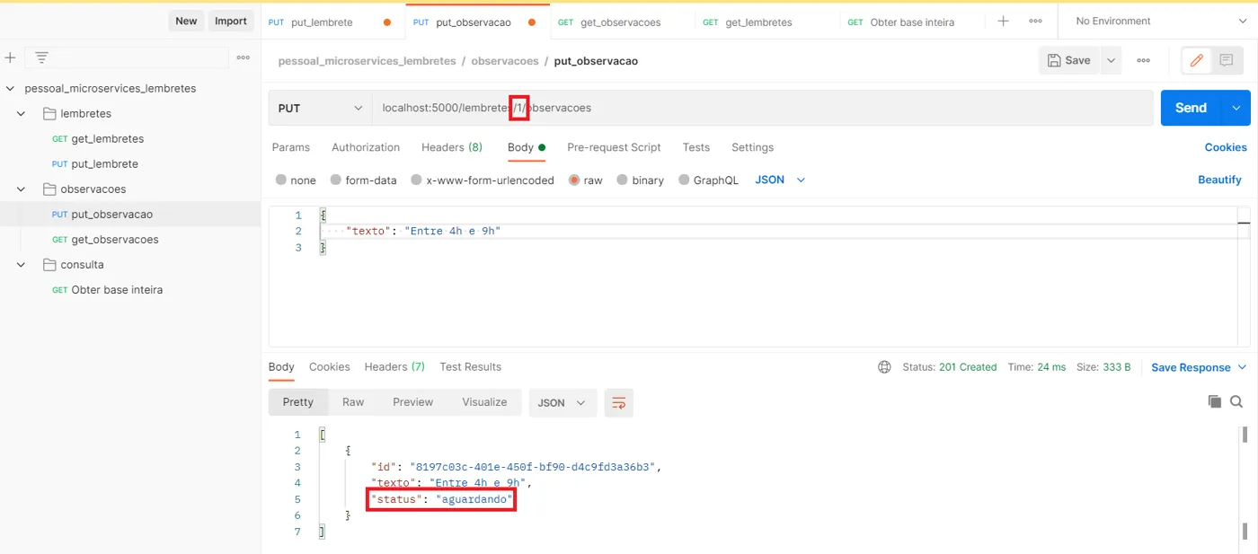The height and width of the screenshot is (554, 1258).
Task: Send the PUT request
Action: pos(1191,108)
